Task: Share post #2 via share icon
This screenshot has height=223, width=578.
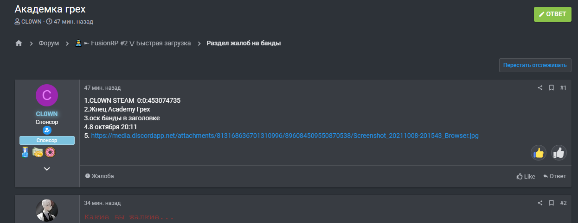Action: pyautogui.click(x=540, y=203)
